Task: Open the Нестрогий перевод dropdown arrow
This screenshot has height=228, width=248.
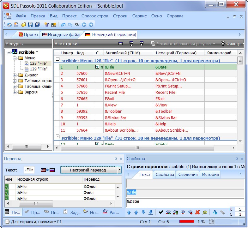Action: pyautogui.click(x=119, y=170)
